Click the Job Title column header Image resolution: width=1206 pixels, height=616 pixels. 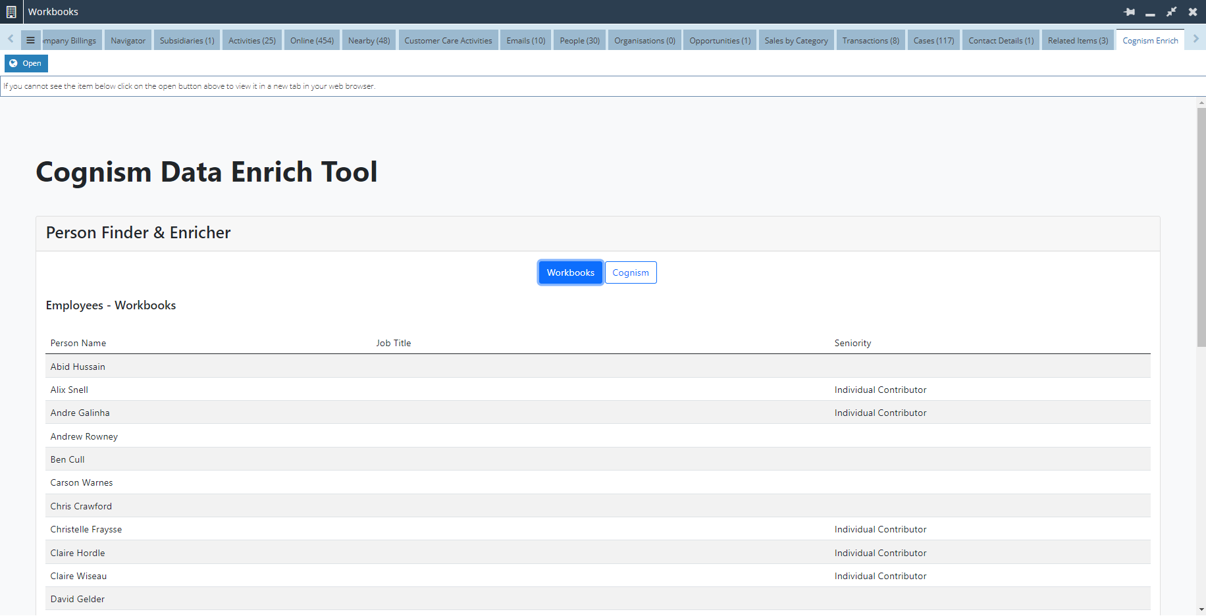[394, 343]
